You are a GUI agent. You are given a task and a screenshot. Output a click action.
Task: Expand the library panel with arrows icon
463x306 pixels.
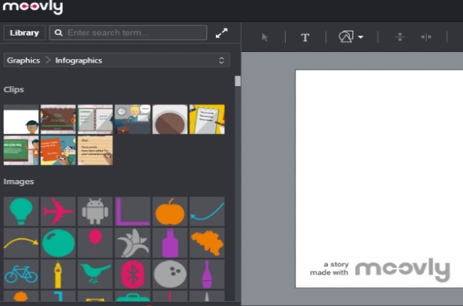[x=222, y=33]
